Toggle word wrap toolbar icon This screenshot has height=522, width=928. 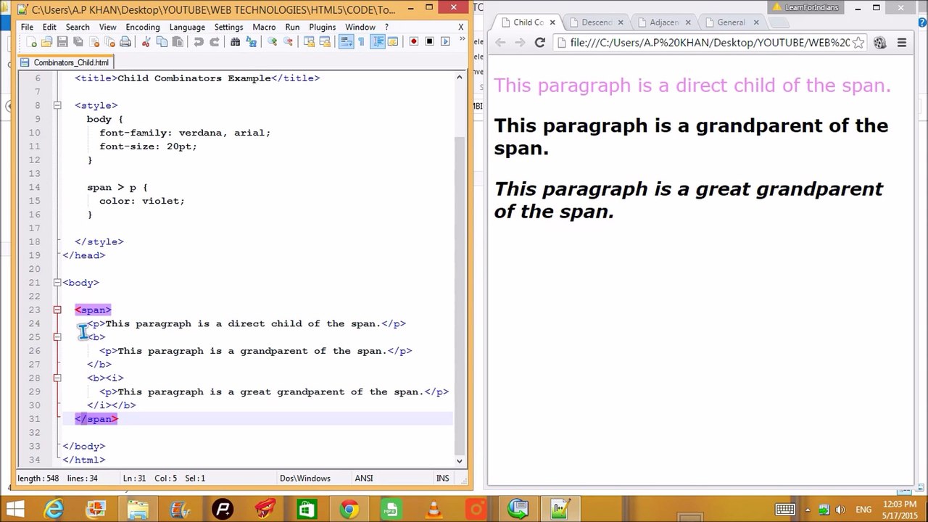click(x=346, y=42)
